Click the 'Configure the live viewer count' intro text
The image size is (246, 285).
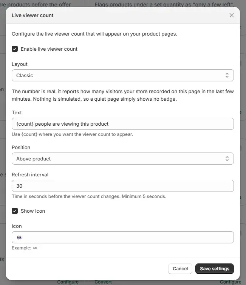pos(94,34)
